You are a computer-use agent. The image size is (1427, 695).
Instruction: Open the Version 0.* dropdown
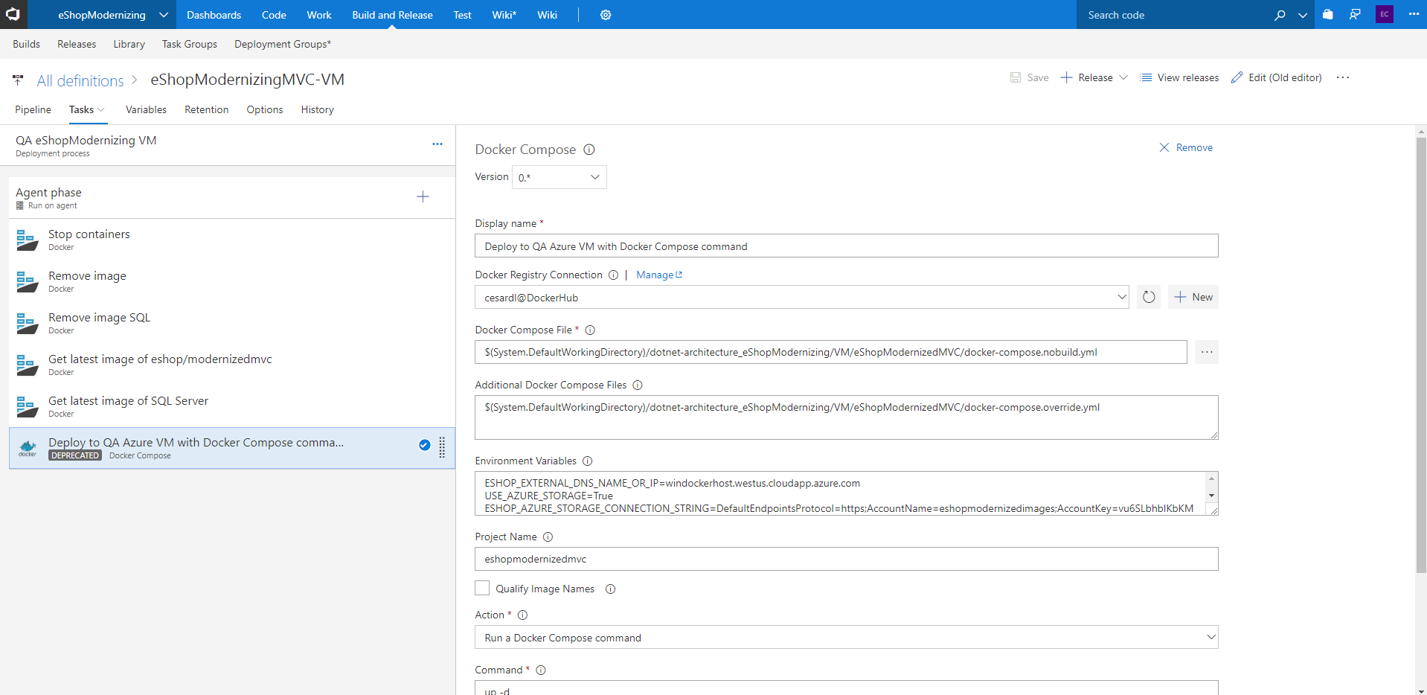click(x=559, y=177)
